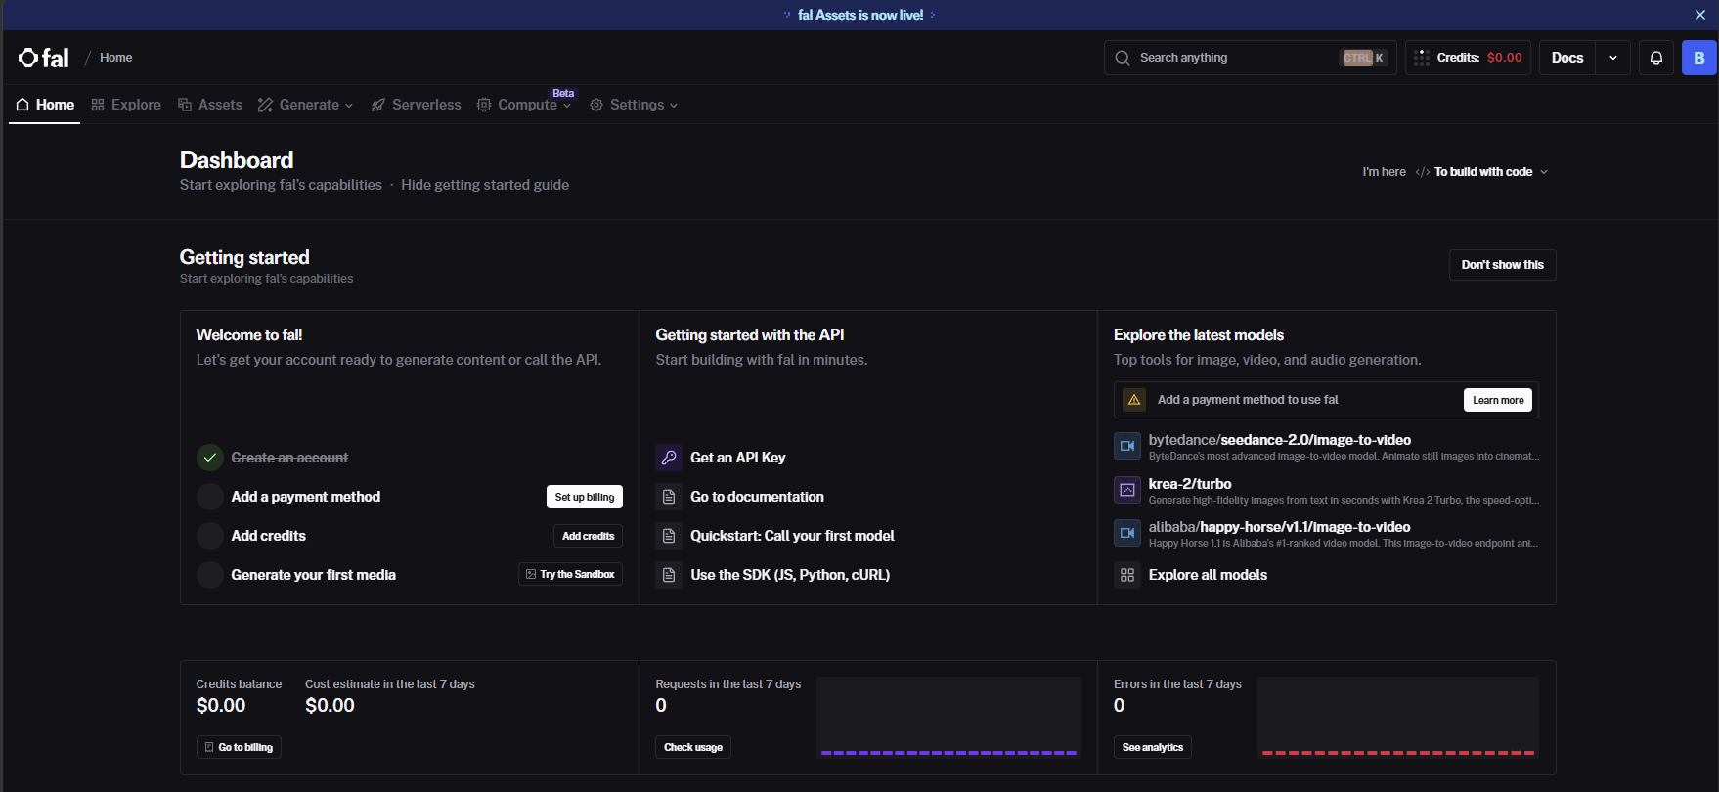
Task: Click the search magnifier icon
Action: (1123, 58)
